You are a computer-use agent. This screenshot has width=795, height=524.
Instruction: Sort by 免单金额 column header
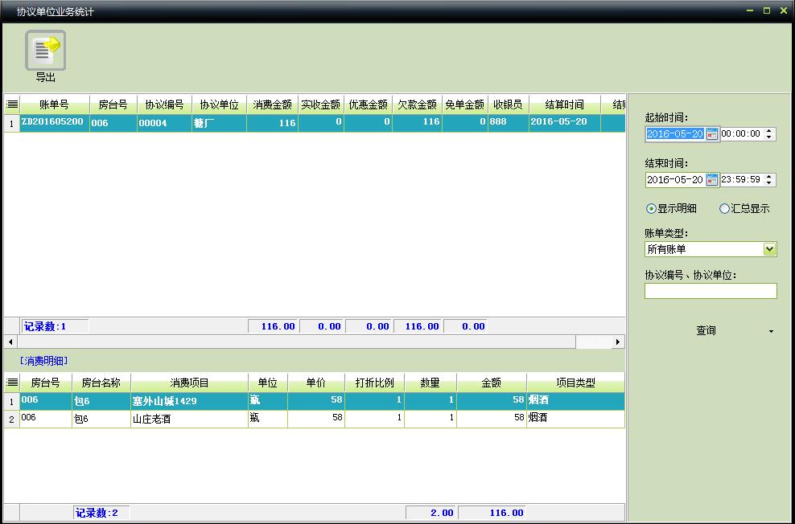(465, 104)
